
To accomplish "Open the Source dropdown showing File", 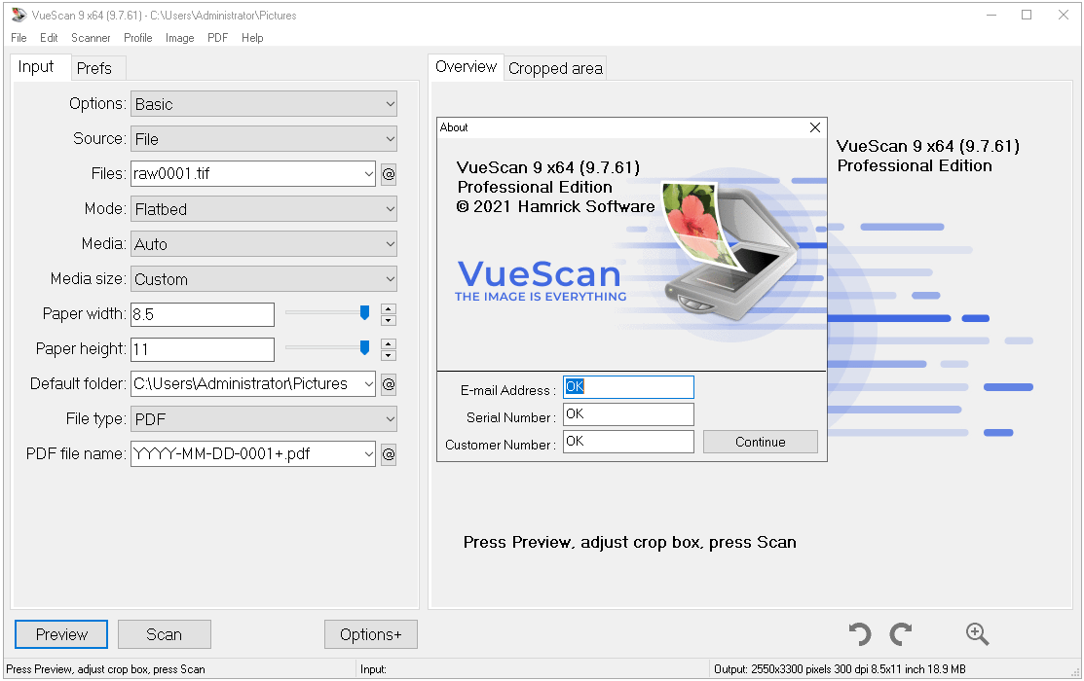I will click(263, 139).
